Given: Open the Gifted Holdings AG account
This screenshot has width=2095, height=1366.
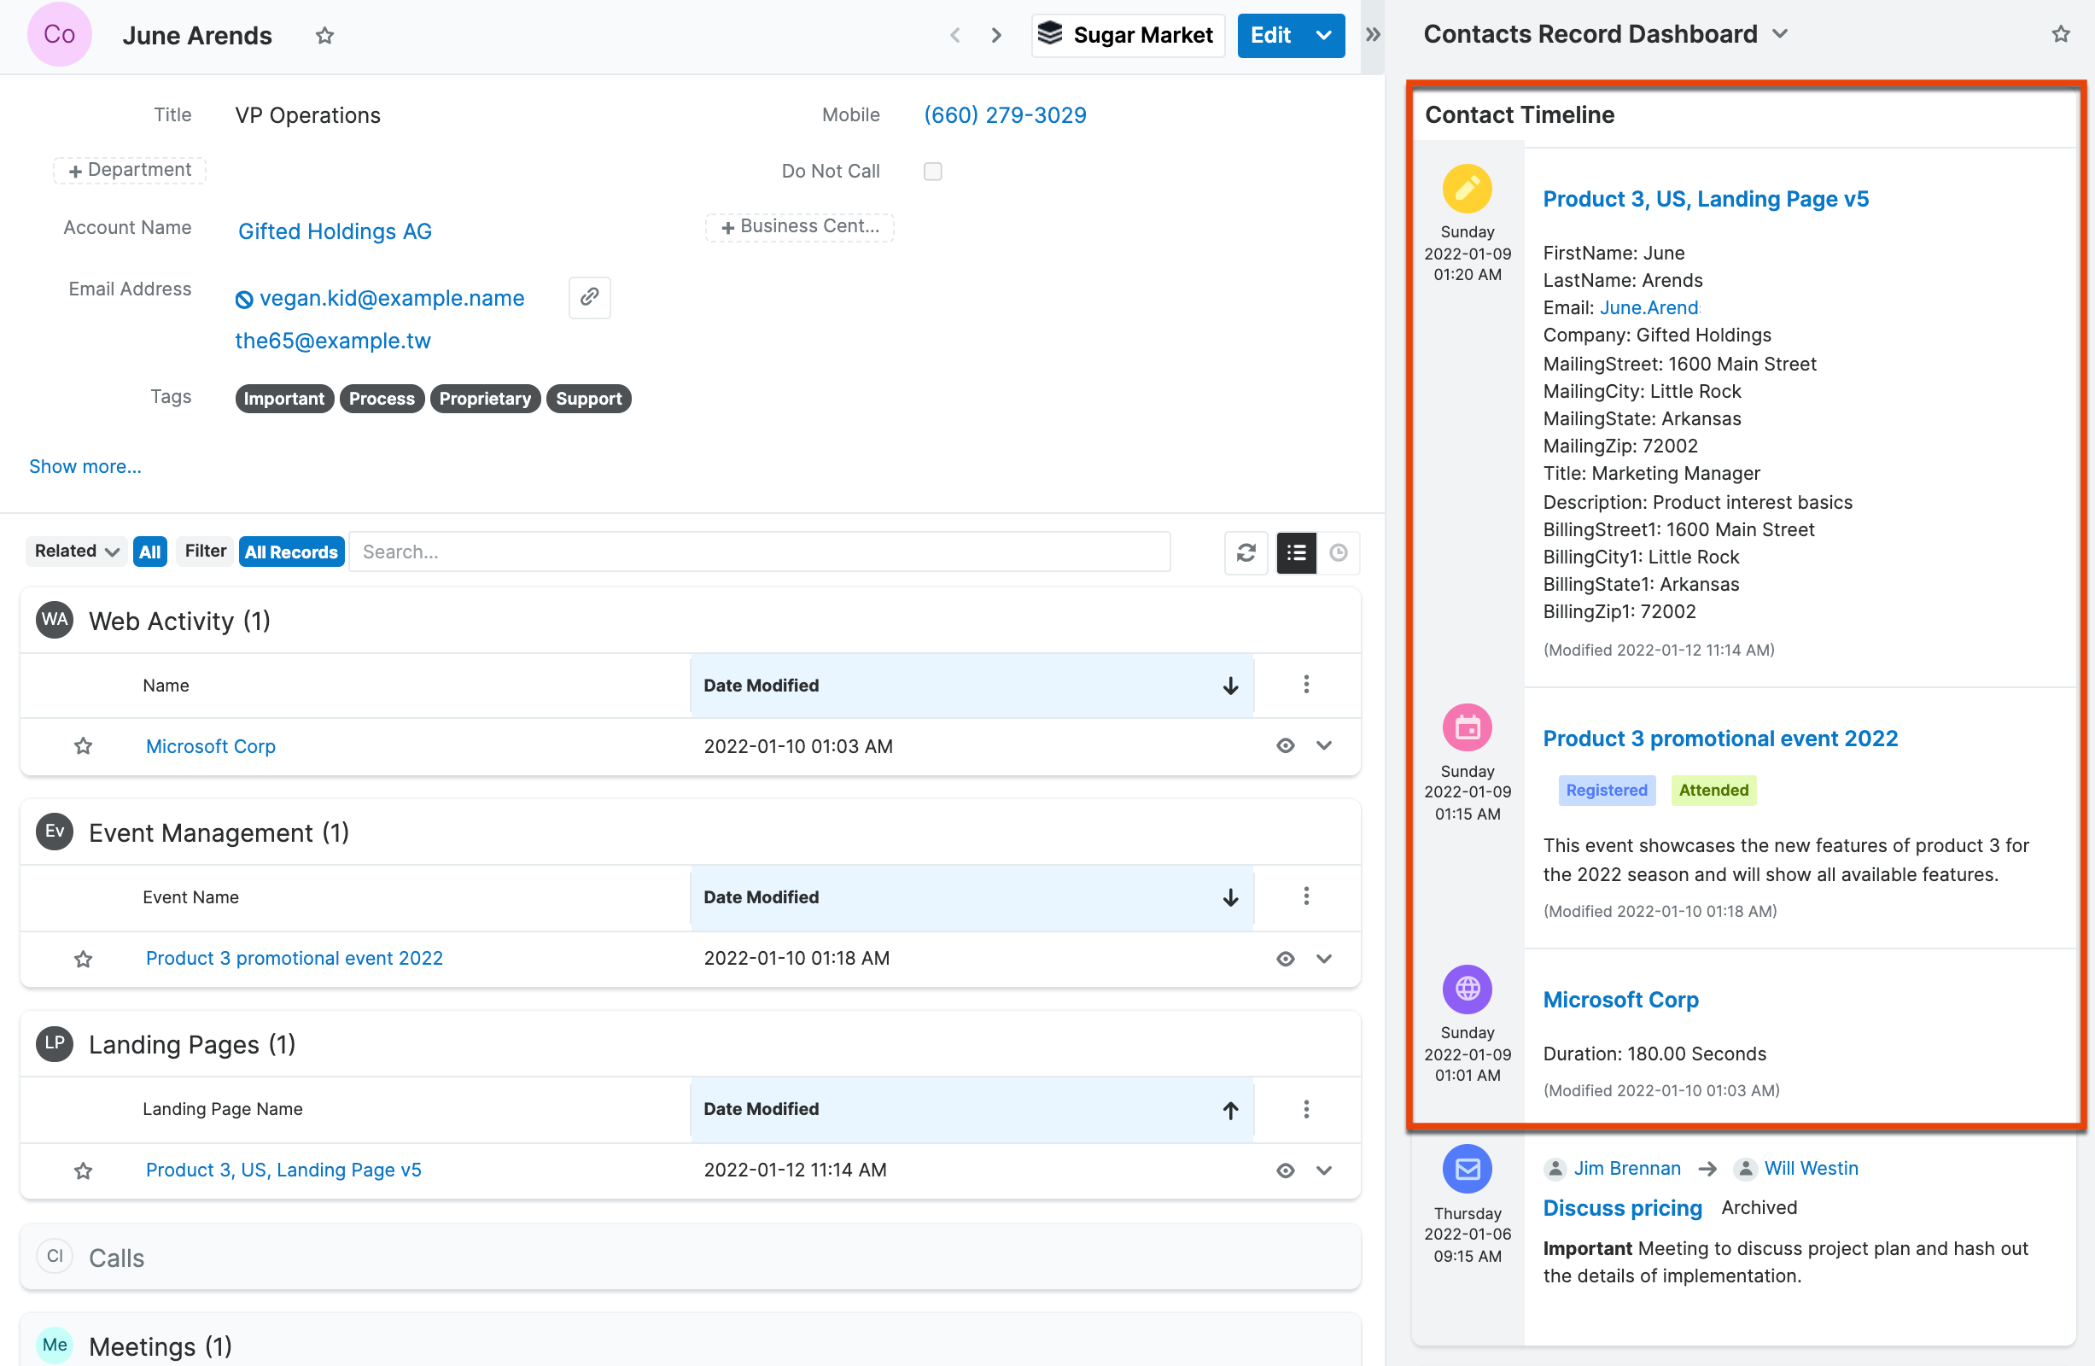Looking at the screenshot, I should click(335, 231).
